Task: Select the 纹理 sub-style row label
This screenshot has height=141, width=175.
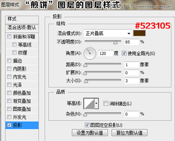Action: pos(22,53)
